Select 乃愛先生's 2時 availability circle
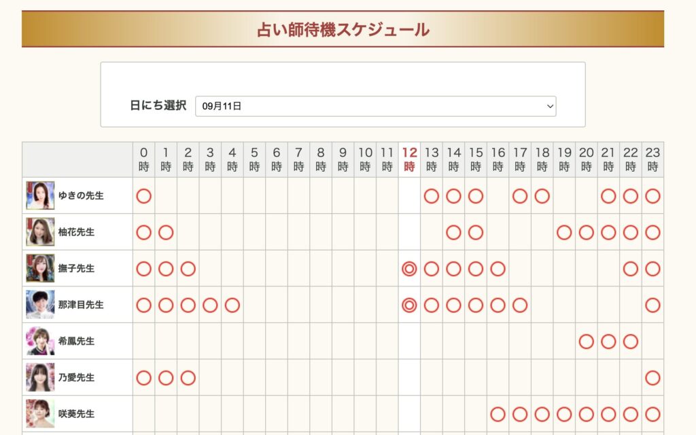Image resolution: width=696 pixels, height=435 pixels. (x=188, y=378)
